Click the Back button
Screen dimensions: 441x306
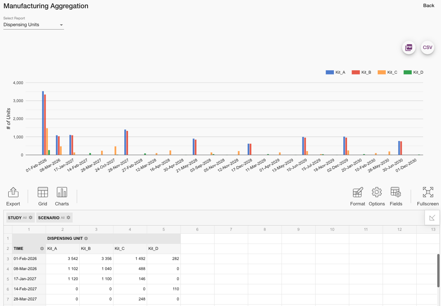click(429, 6)
